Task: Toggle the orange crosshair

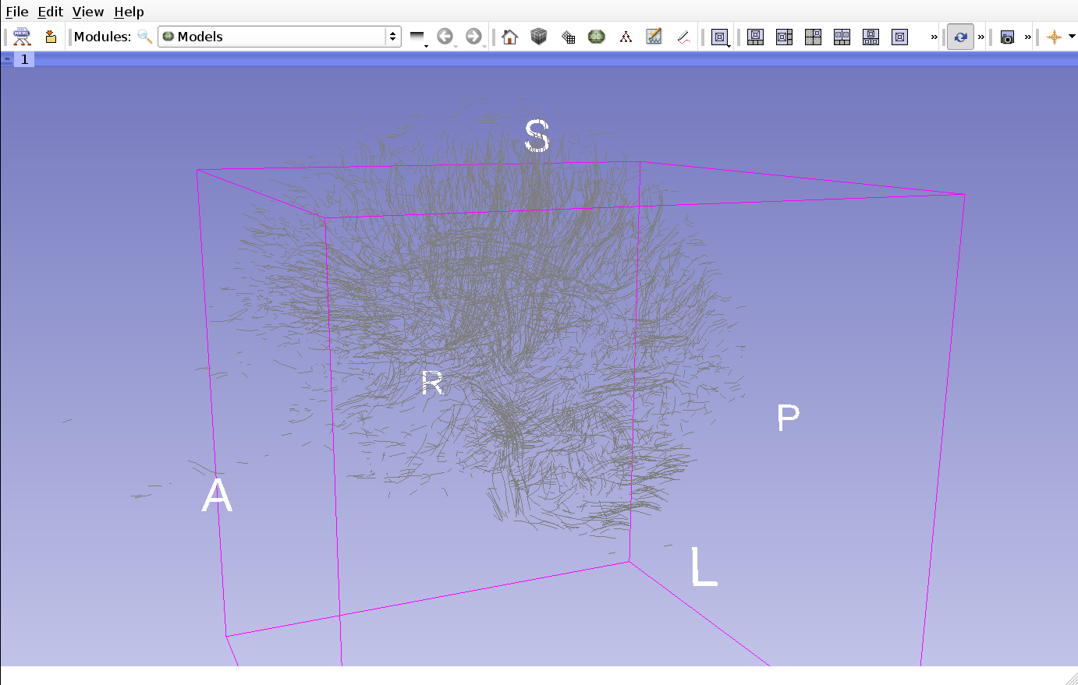Action: point(1054,37)
